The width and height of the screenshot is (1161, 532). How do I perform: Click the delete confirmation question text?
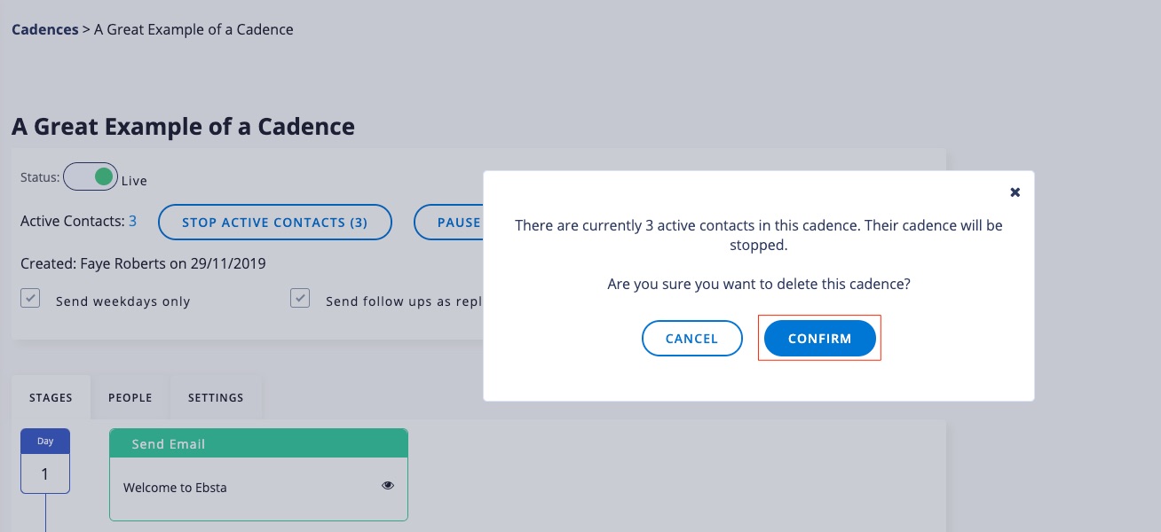759,285
